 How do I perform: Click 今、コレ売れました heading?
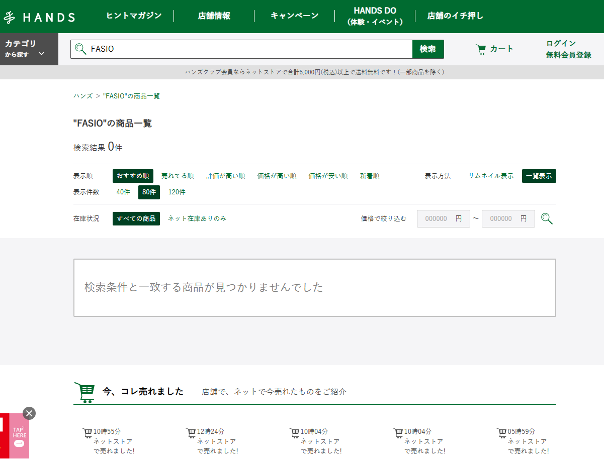coord(143,392)
